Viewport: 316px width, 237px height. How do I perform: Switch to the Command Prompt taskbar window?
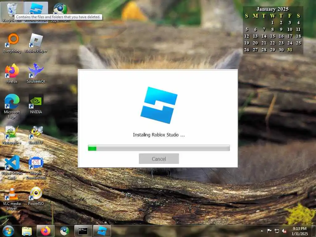(x=83, y=231)
